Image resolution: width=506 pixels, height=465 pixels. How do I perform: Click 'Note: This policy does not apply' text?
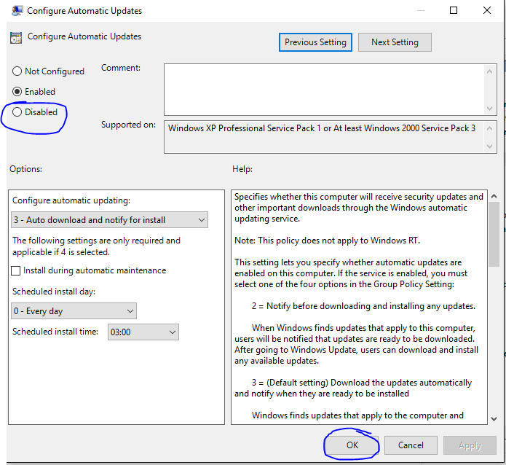(327, 241)
